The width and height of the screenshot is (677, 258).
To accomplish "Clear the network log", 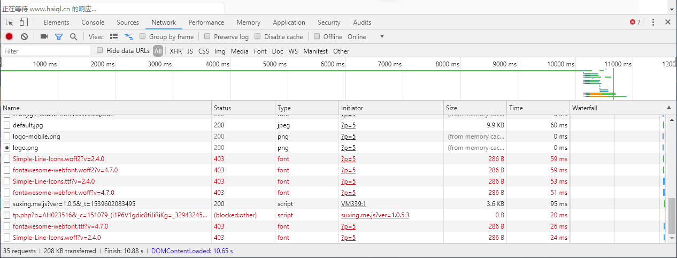I will pyautogui.click(x=24, y=37).
